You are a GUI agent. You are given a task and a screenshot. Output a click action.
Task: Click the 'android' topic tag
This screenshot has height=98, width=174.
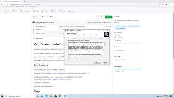[x=117, y=26]
